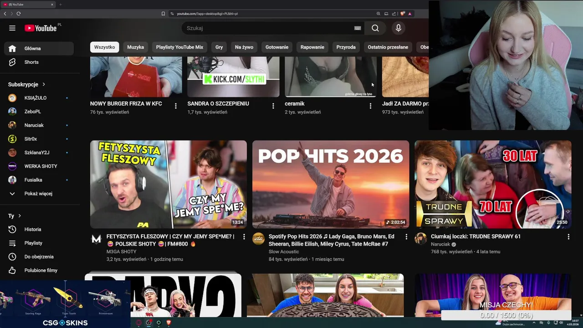
Task: Open options menu for ceramik video
Action: tap(370, 106)
